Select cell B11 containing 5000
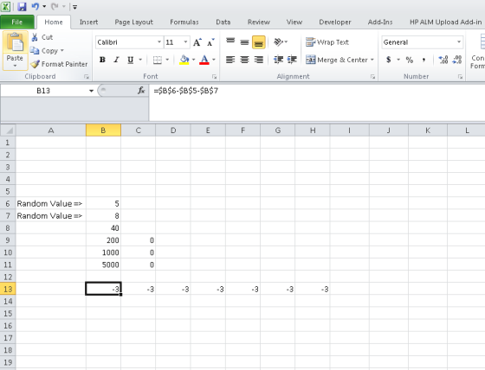 pyautogui.click(x=103, y=265)
